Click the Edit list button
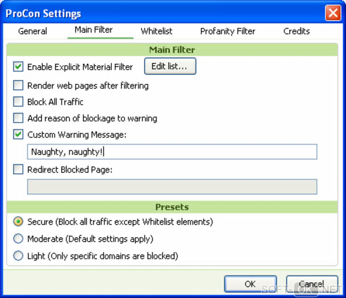346x298 pixels. point(170,66)
